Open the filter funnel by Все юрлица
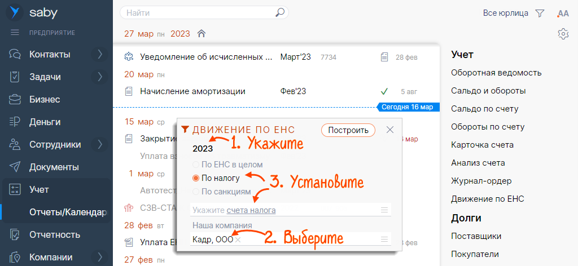The height and width of the screenshot is (266, 578). 540,14
